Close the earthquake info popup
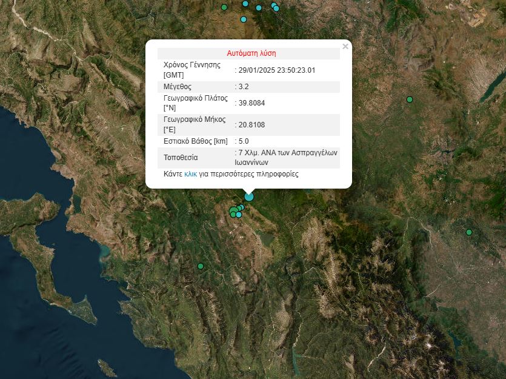The image size is (506, 379). click(x=345, y=46)
